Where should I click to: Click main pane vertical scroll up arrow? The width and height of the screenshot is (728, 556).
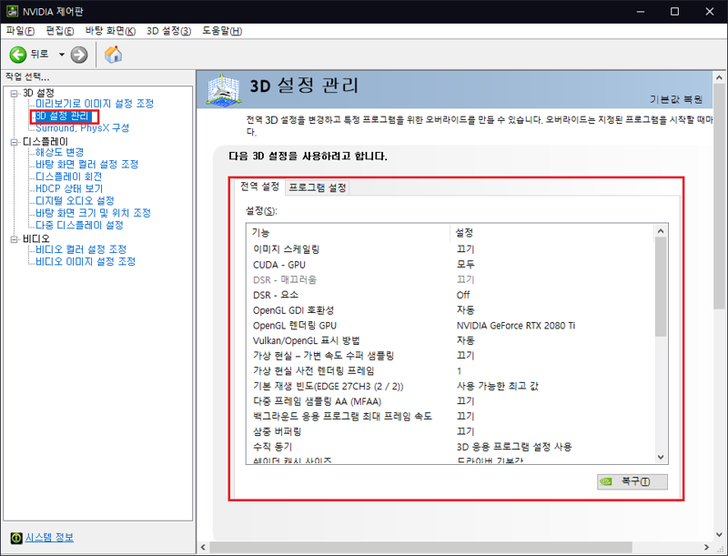719,77
